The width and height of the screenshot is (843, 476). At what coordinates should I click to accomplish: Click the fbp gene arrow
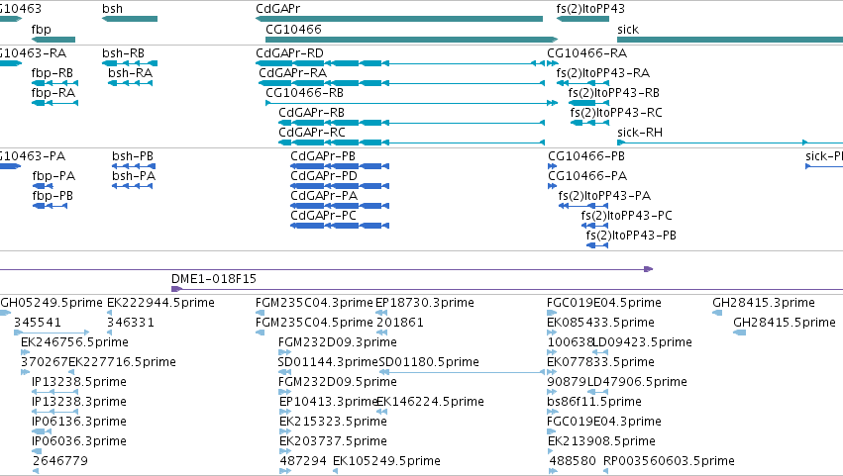pos(53,40)
